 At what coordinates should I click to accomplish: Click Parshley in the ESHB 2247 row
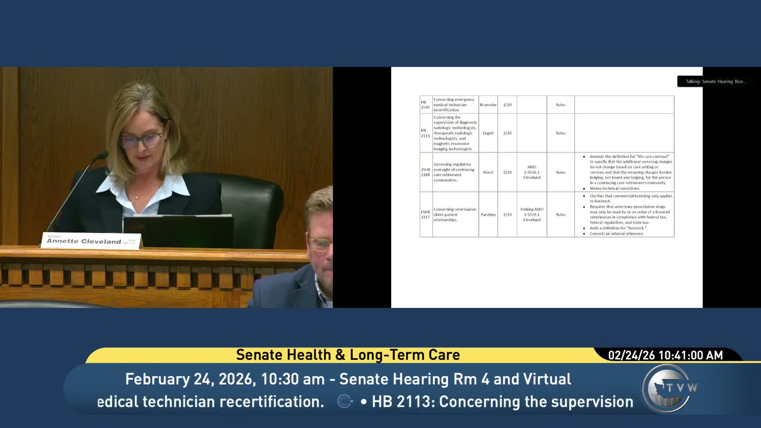click(488, 214)
